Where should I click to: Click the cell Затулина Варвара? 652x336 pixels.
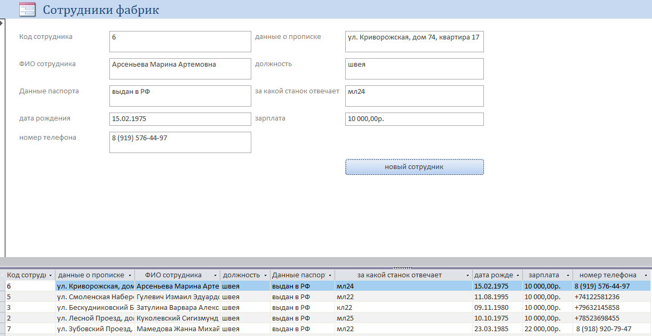point(178,307)
